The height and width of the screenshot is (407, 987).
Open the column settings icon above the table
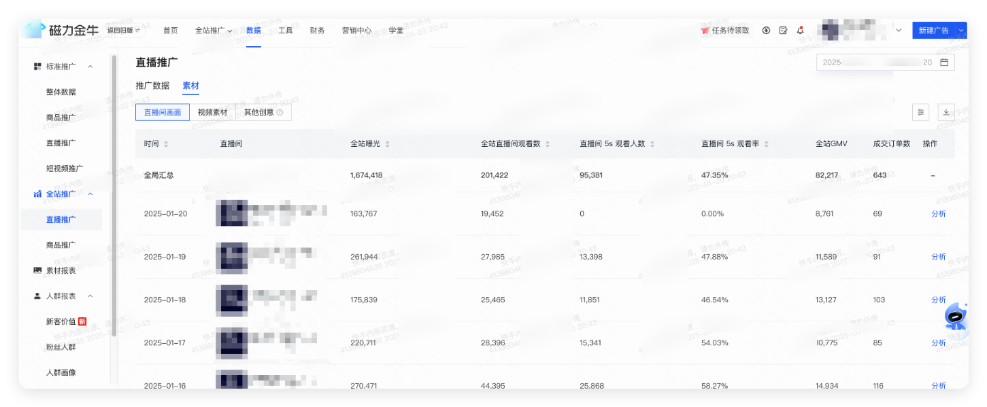tap(920, 111)
